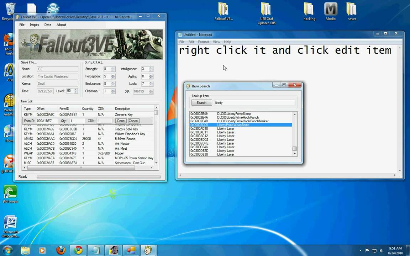Open Notepad's View menu
This screenshot has width=410, height=256.
(216, 42)
